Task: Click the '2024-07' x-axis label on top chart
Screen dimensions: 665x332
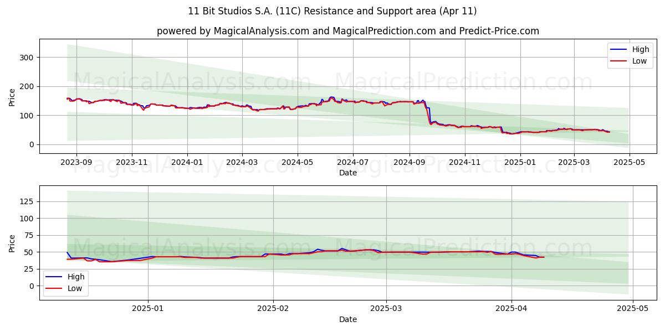Action: coord(353,162)
